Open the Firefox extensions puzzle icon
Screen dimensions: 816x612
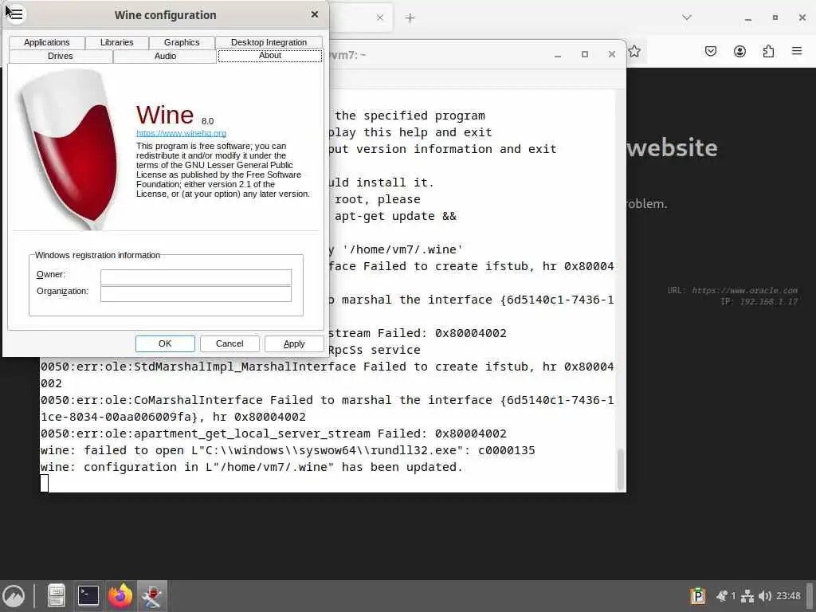pos(768,51)
